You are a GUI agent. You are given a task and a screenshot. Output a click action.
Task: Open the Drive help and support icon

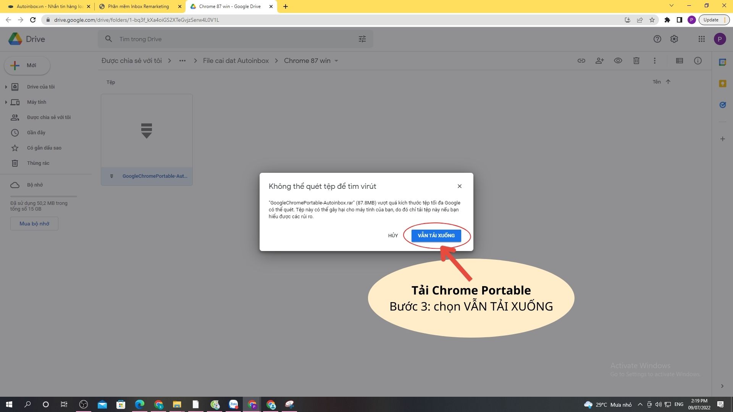click(x=657, y=39)
